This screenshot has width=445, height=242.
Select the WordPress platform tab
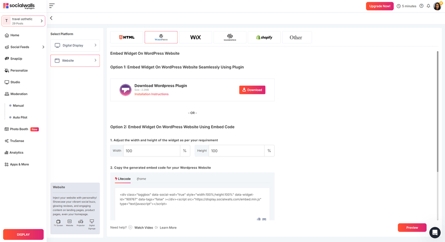(x=161, y=37)
